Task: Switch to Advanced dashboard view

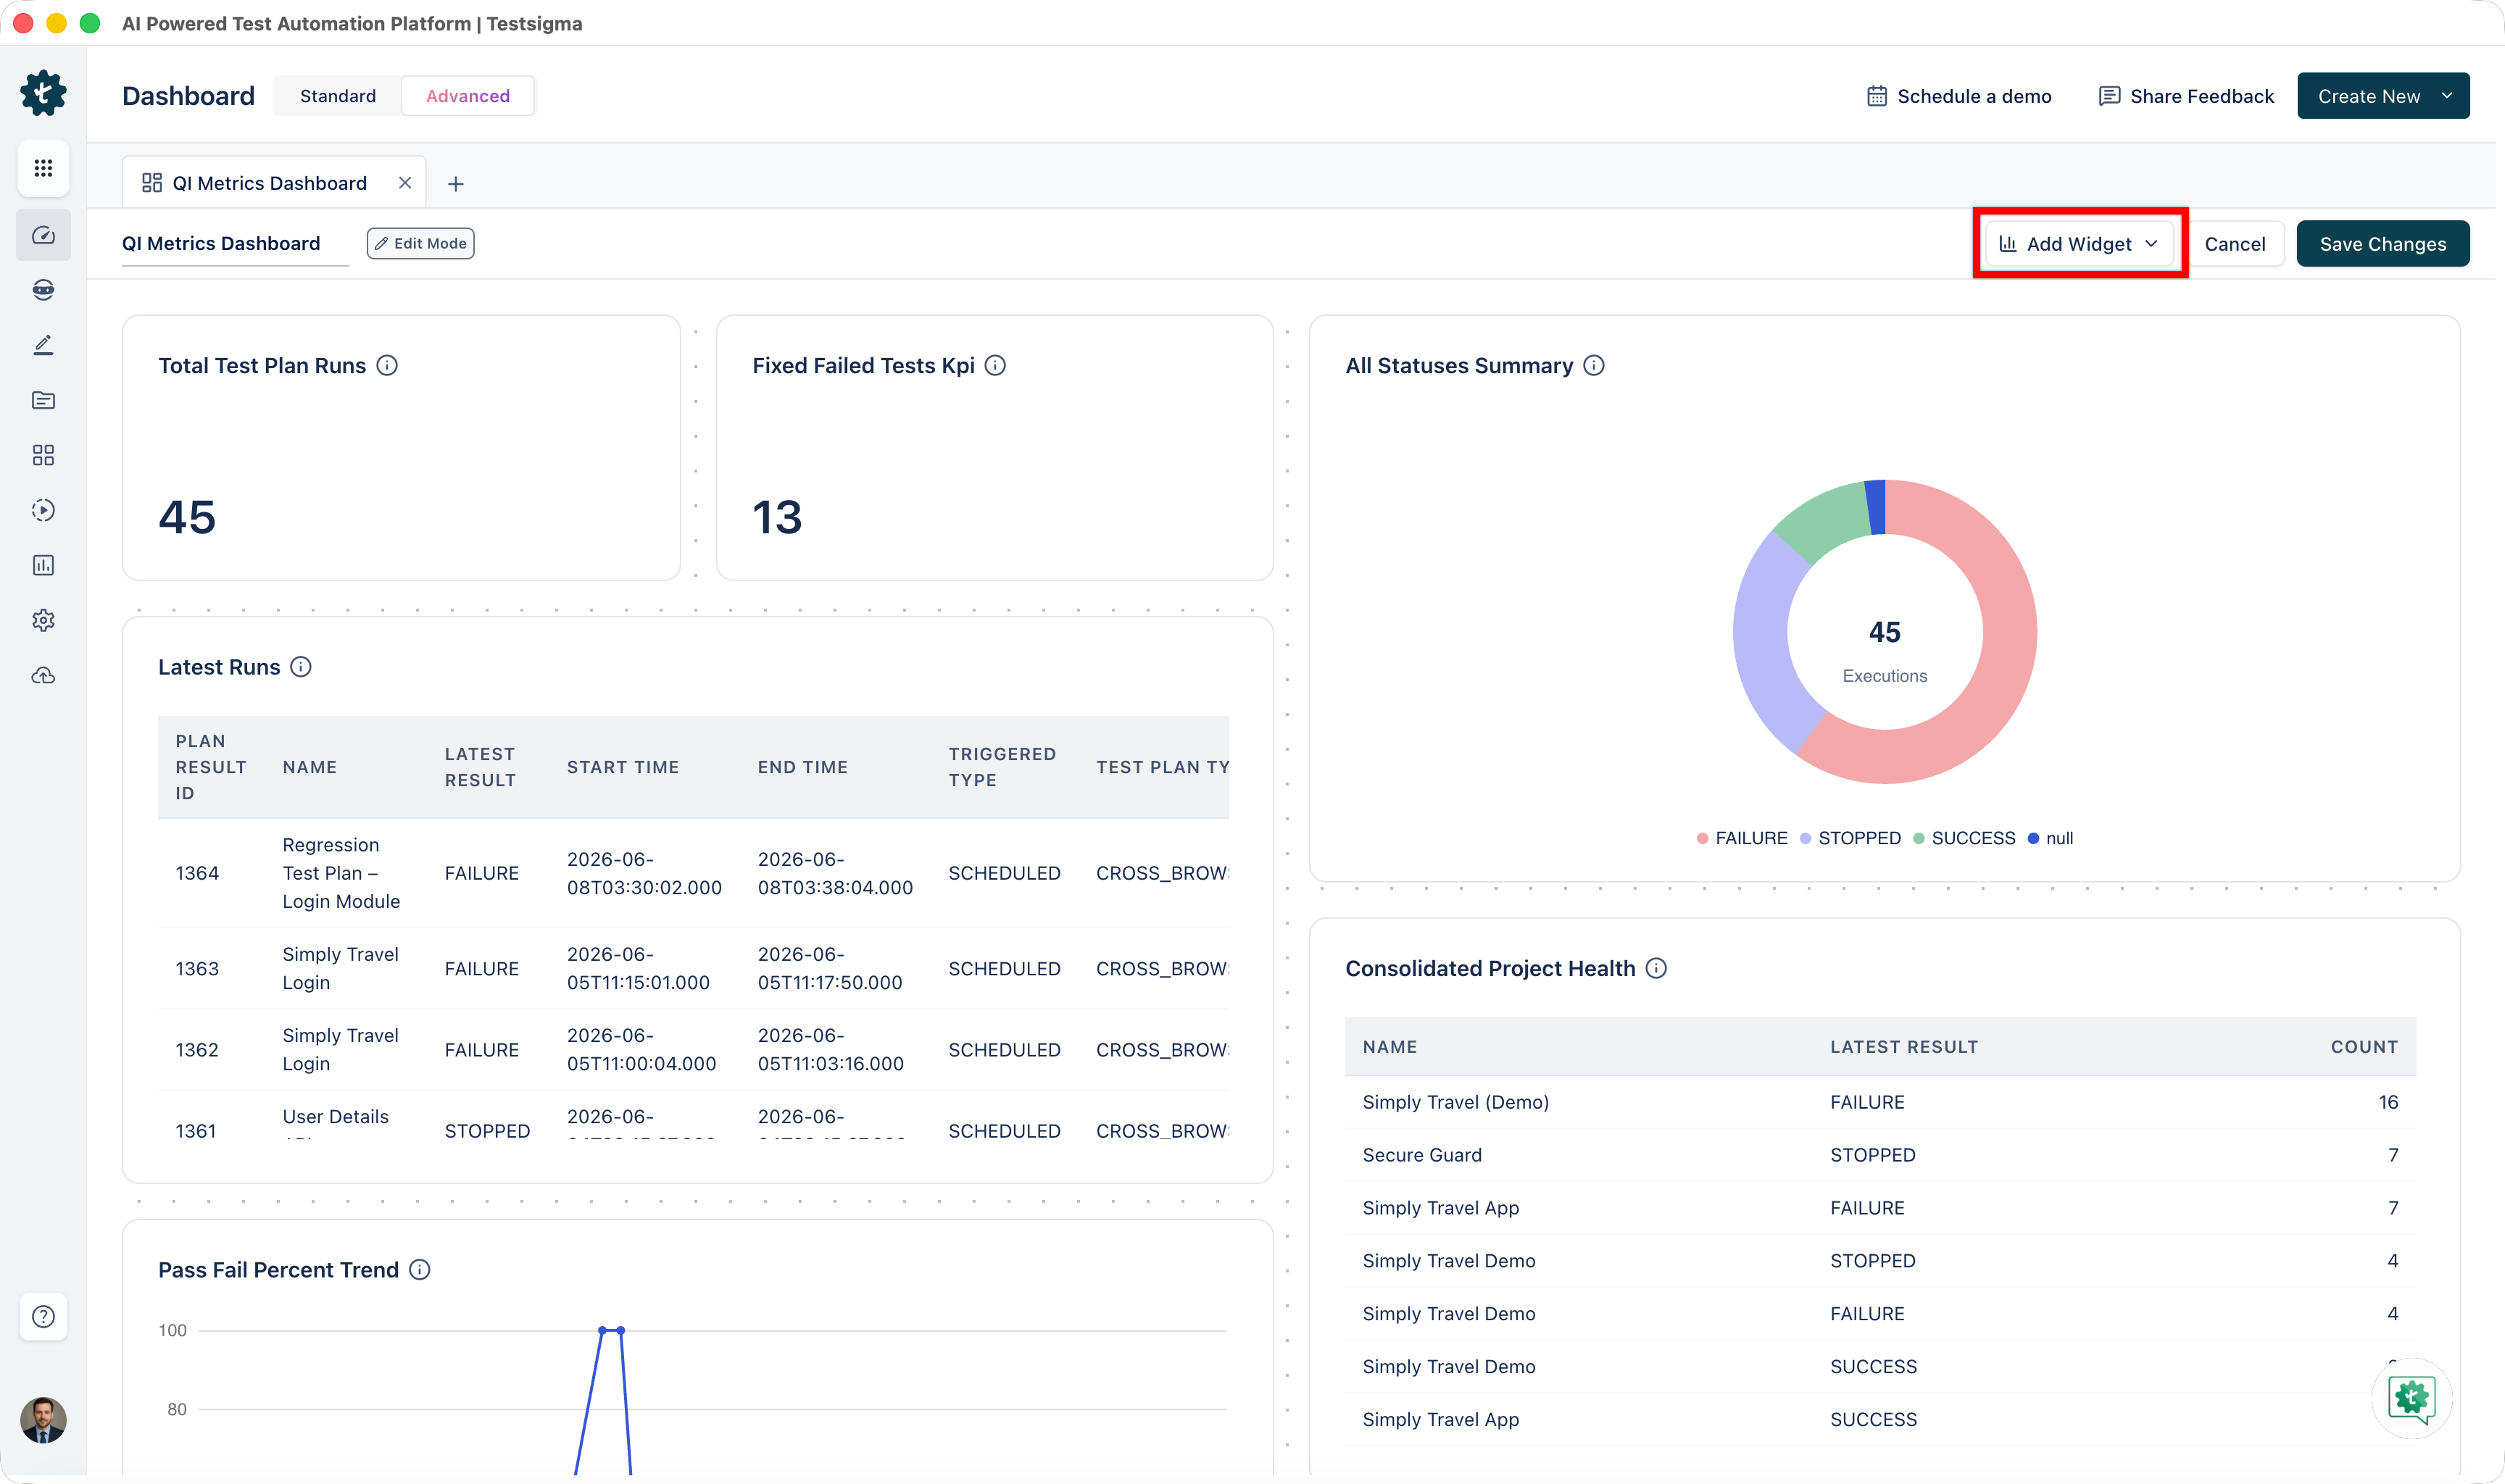Action: [468, 96]
